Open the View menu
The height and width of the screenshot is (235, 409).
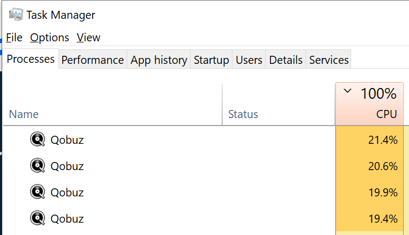tap(89, 38)
